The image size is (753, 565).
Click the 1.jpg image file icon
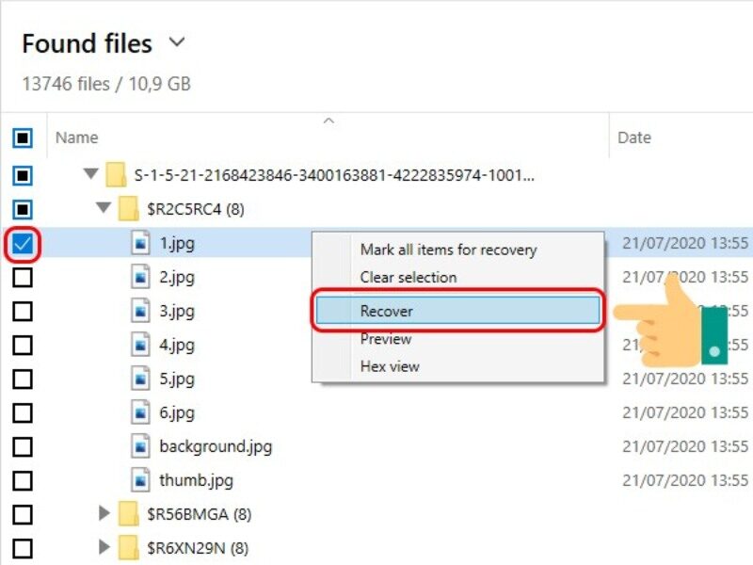coord(141,243)
